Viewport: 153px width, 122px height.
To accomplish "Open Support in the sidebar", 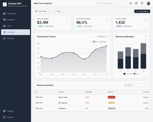I will click(16, 117).
